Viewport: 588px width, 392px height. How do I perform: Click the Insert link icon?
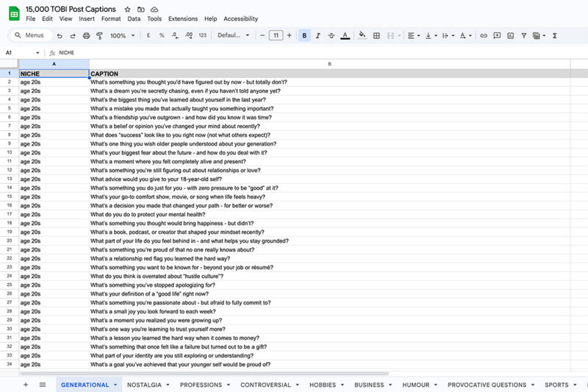tap(483, 35)
